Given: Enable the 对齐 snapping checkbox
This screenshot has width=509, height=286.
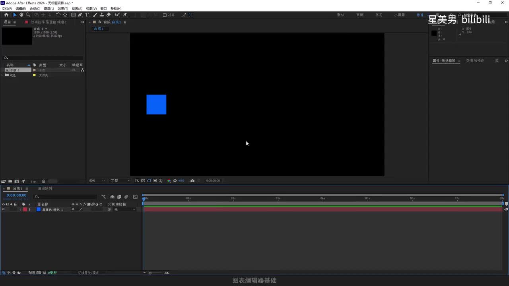Looking at the screenshot, I should (x=165, y=15).
